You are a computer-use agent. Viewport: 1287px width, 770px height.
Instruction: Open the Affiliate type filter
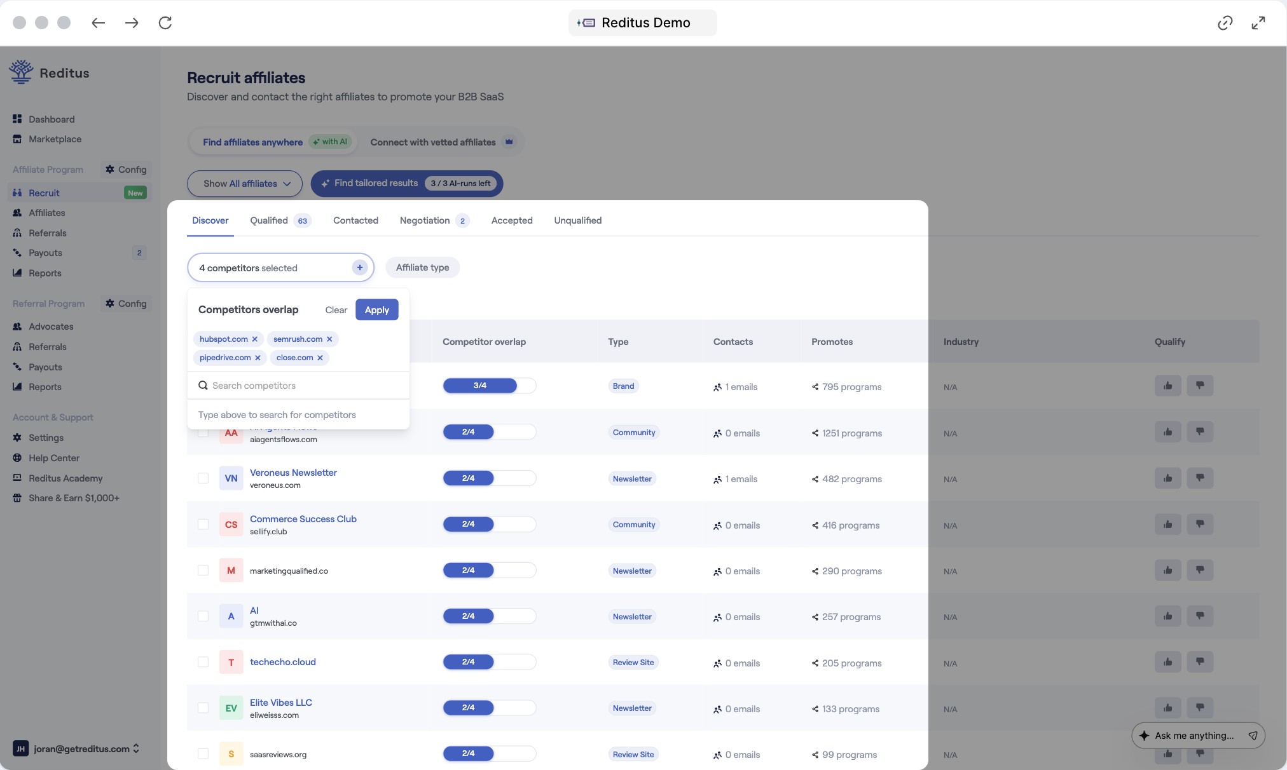pyautogui.click(x=422, y=267)
